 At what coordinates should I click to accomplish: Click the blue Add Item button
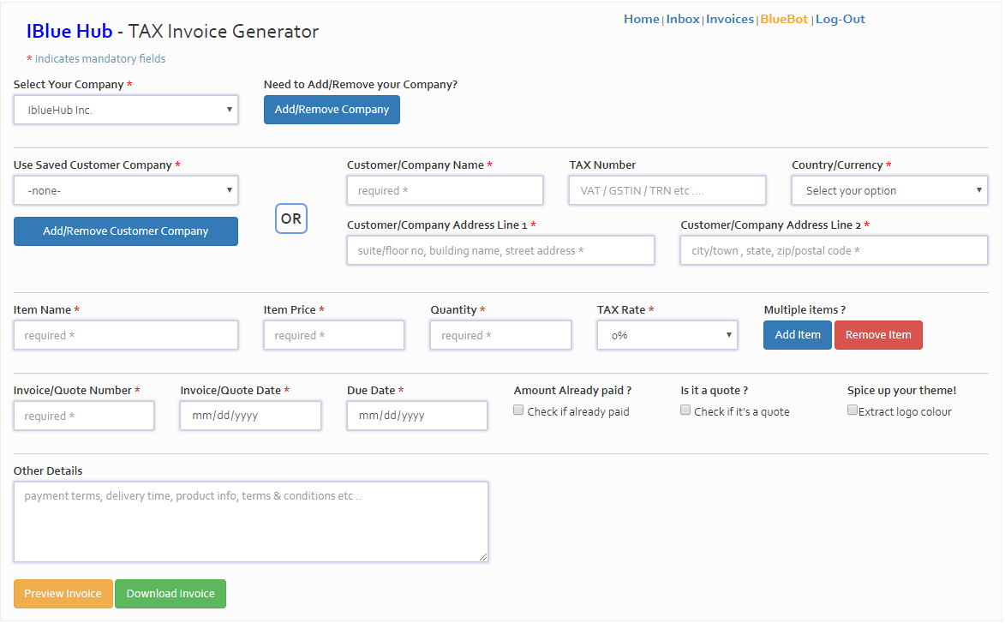[x=798, y=335]
